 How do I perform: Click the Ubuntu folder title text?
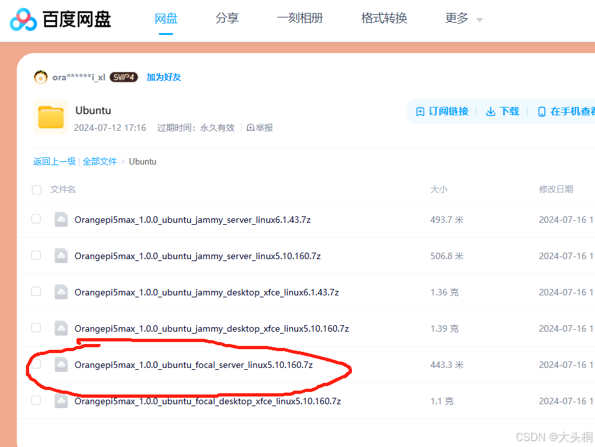point(93,110)
